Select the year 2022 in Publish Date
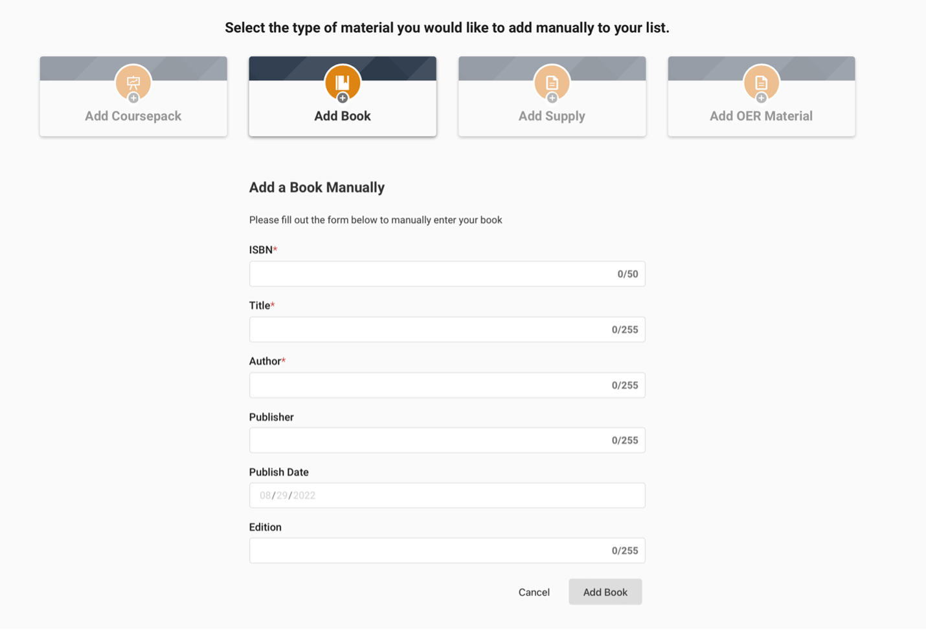 click(x=304, y=496)
